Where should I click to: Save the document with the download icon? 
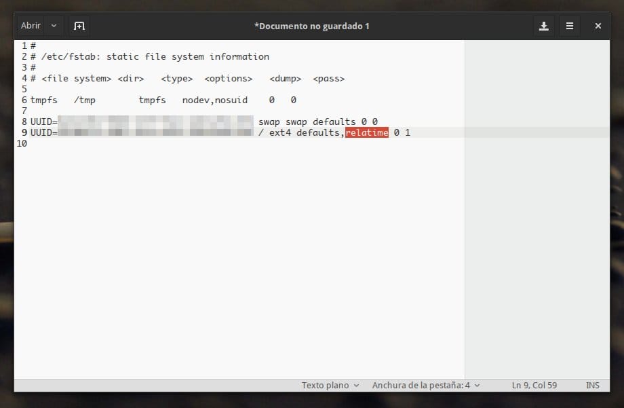coord(543,26)
